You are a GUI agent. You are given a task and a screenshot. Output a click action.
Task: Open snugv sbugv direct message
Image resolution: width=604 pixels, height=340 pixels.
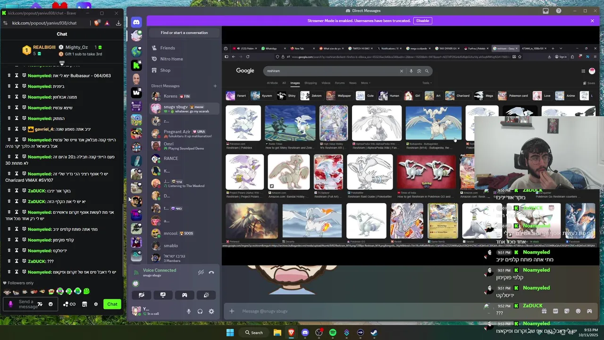184,109
